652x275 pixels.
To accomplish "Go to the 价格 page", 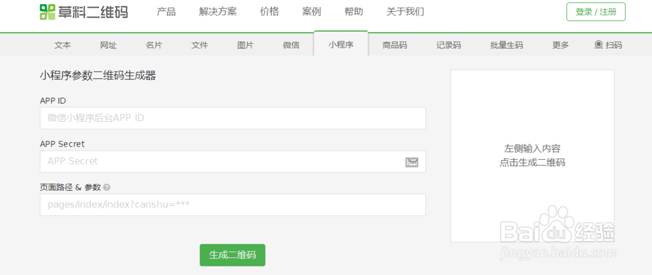I will coord(269,12).
